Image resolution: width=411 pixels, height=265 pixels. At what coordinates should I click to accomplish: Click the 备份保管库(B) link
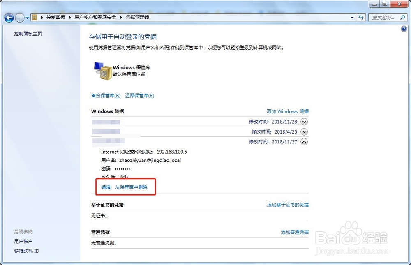point(105,95)
